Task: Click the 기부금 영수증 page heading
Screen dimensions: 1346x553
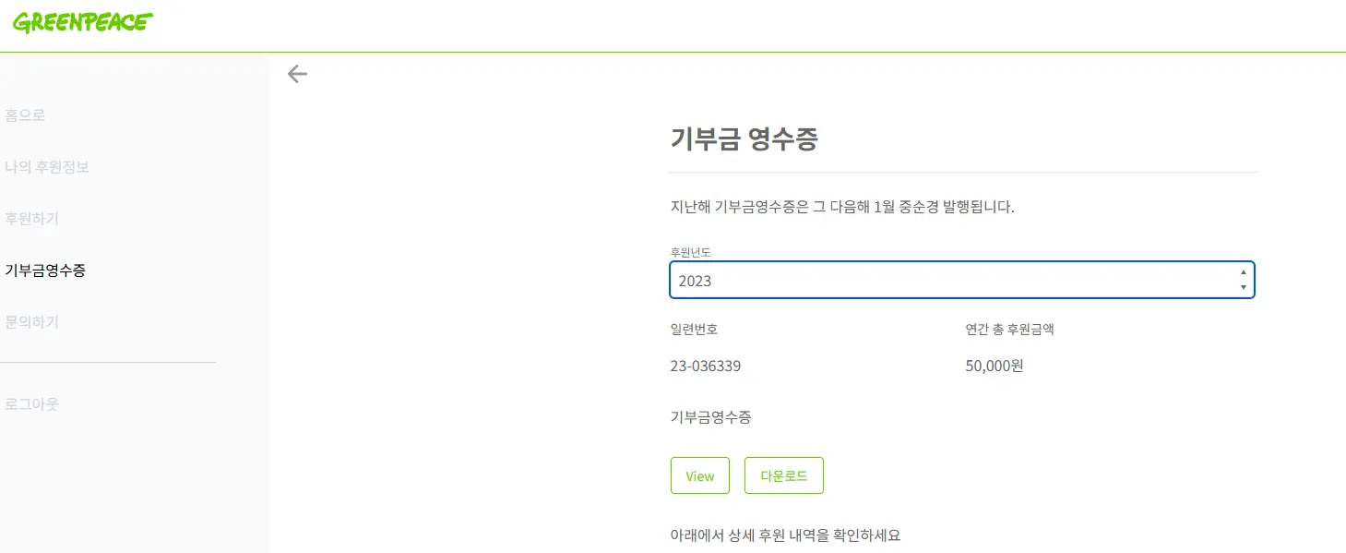Action: point(745,138)
